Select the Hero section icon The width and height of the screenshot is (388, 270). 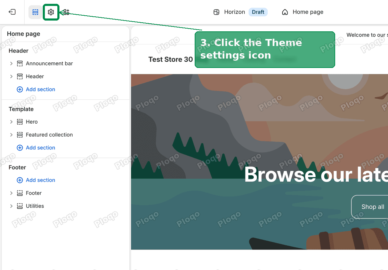click(20, 122)
